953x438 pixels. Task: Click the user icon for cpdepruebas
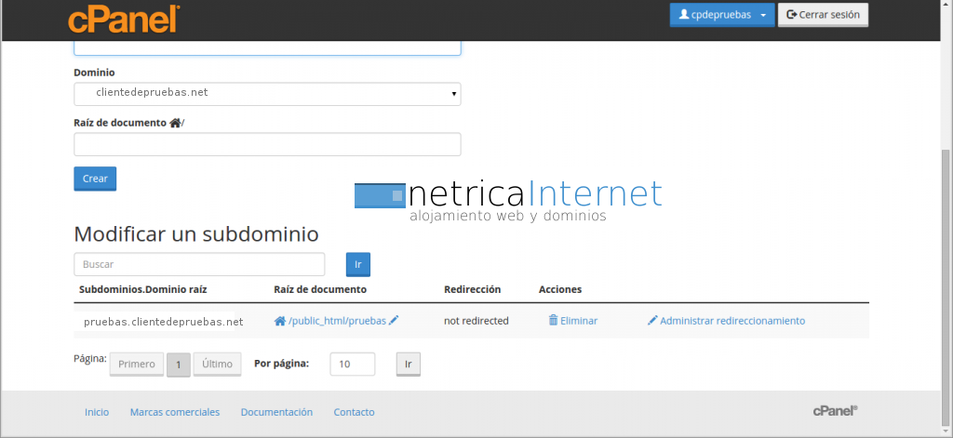683,15
